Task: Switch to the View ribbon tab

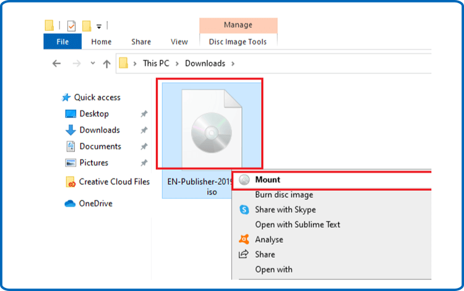Action: 179,42
